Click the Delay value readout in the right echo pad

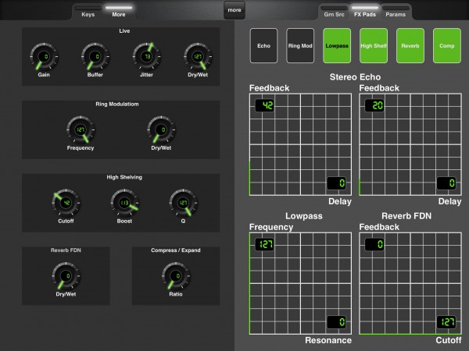[446, 183]
